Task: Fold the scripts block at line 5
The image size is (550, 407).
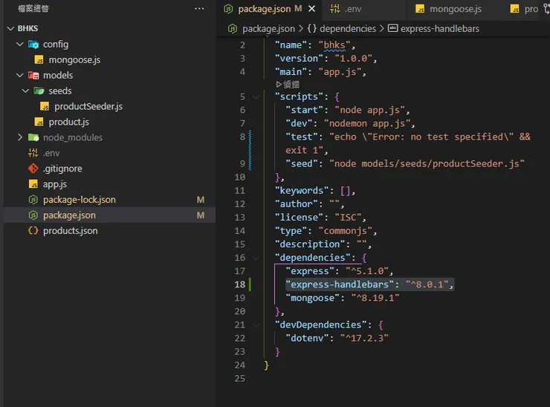Action: click(x=256, y=97)
